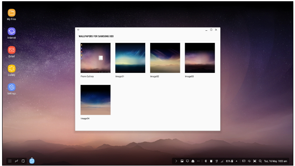The width and height of the screenshot is (295, 166).
Task: Open the message notification icon in tray
Action: 187,161
